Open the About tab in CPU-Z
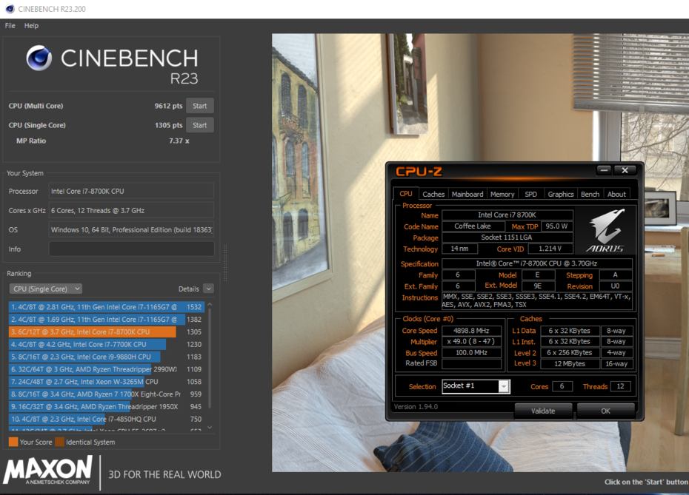The image size is (689, 495). click(617, 194)
